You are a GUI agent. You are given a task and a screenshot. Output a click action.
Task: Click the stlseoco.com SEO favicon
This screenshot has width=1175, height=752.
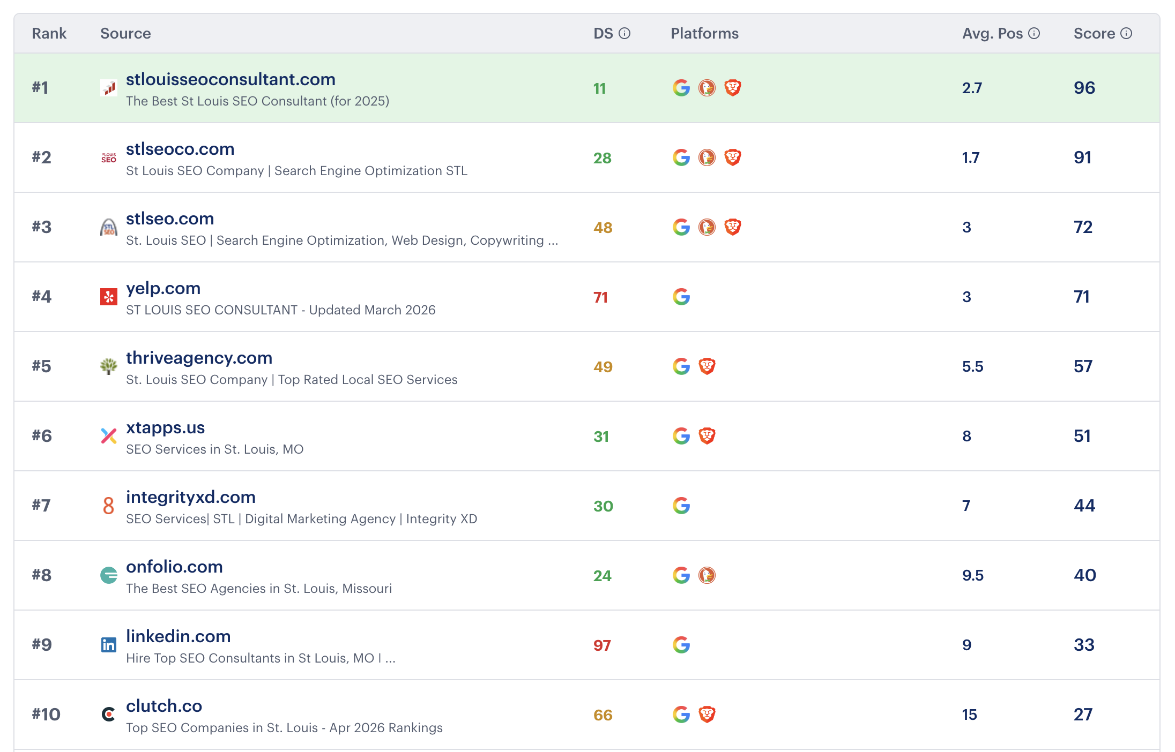click(109, 157)
